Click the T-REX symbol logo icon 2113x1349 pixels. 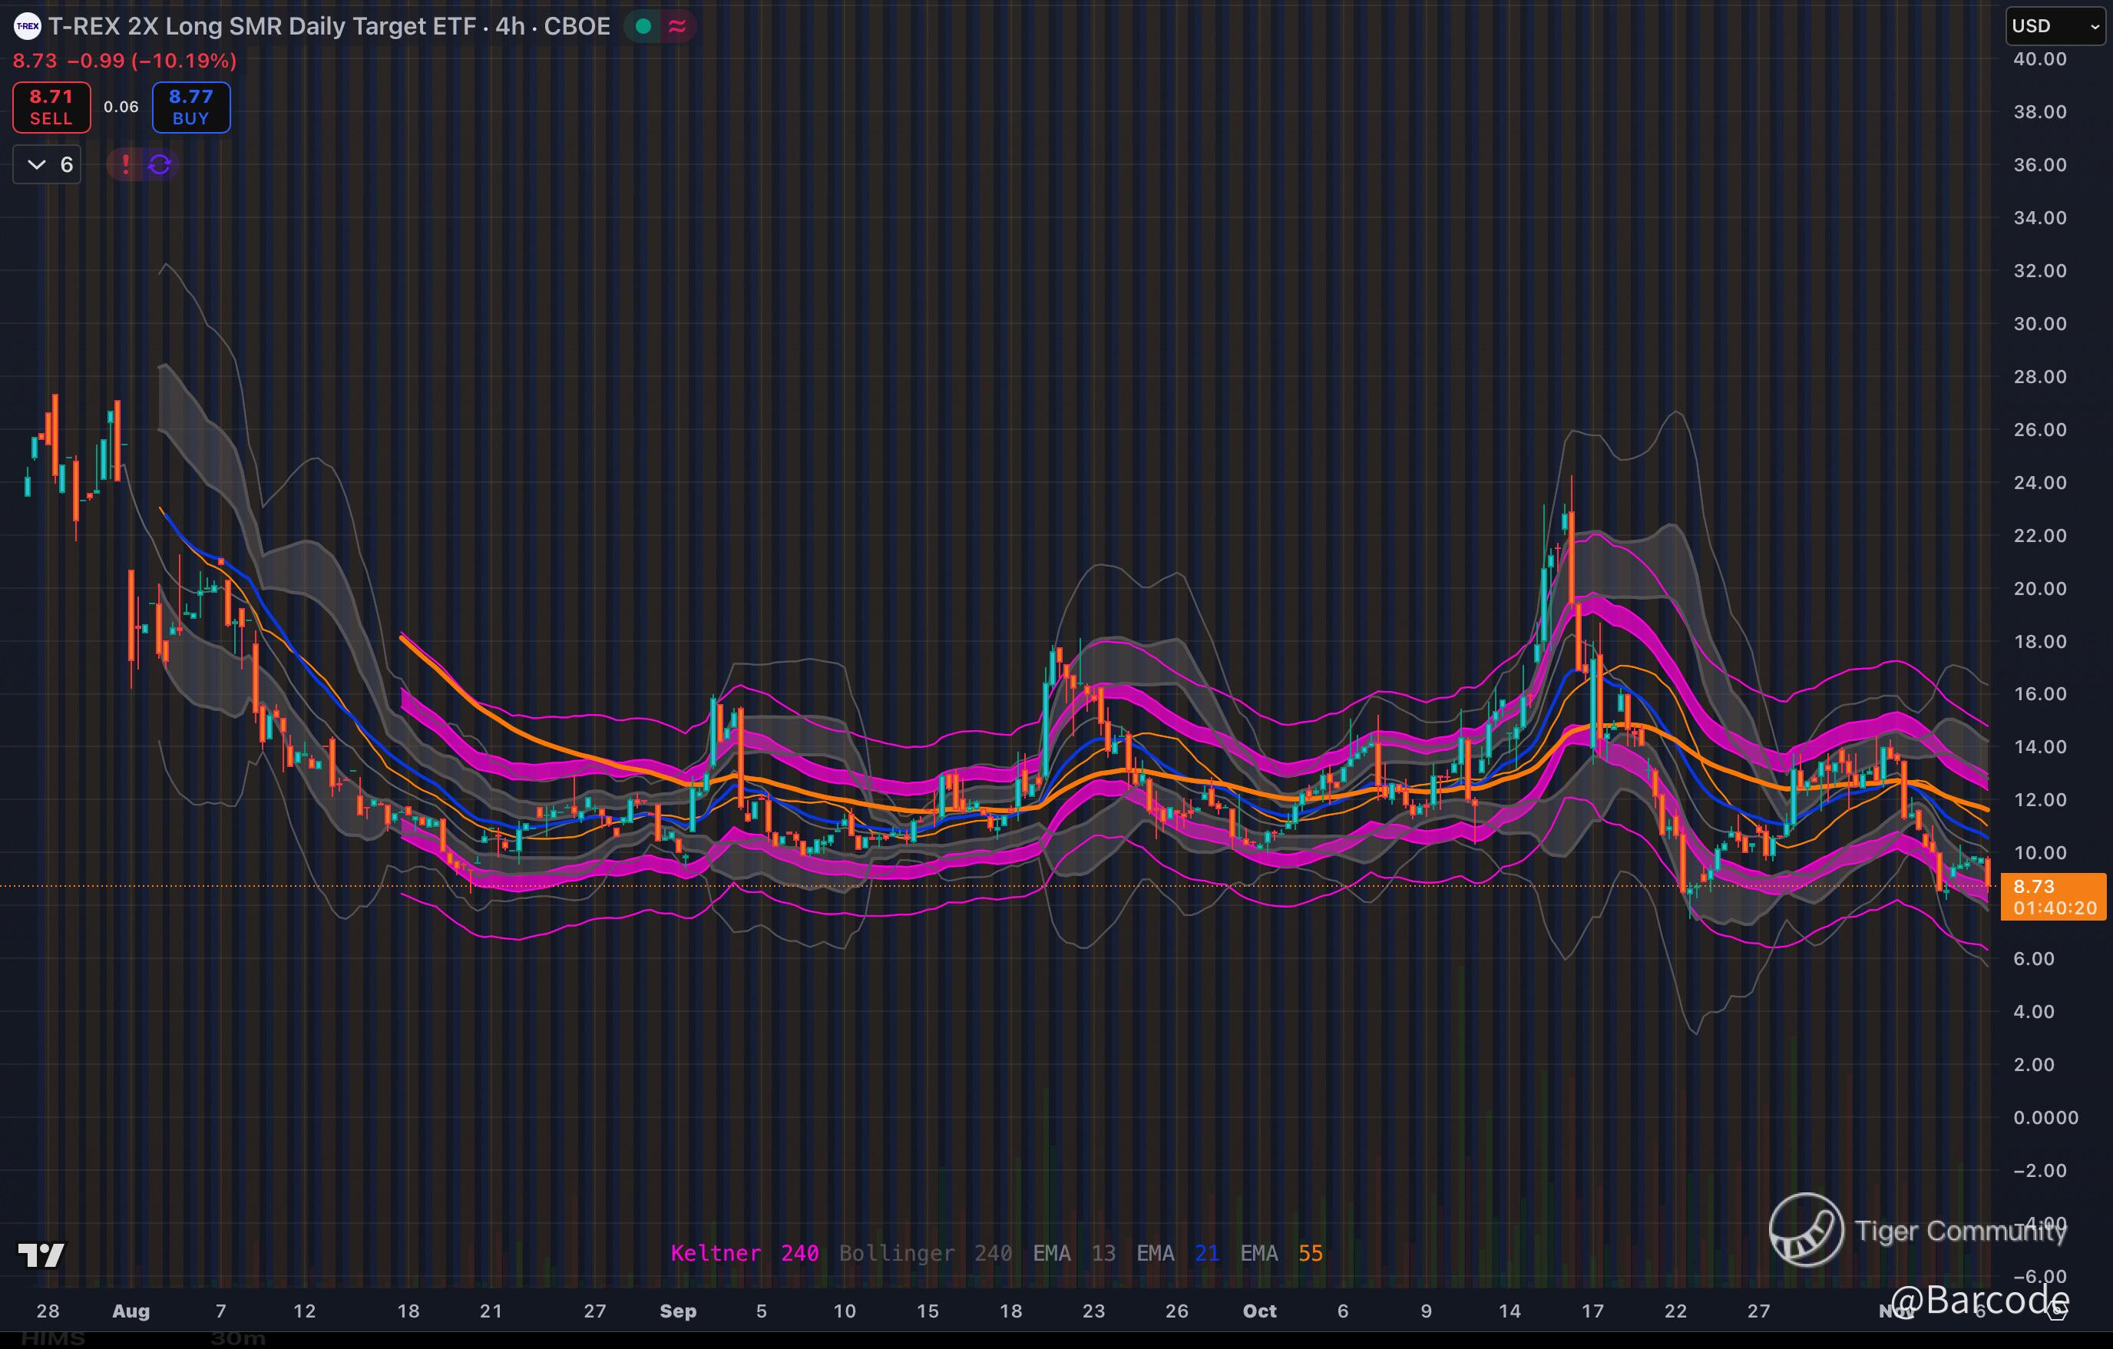click(x=27, y=26)
